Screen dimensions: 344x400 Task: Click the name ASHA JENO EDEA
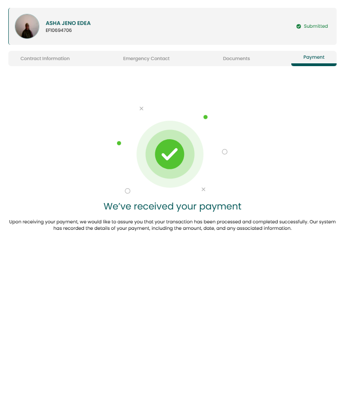pyautogui.click(x=68, y=23)
